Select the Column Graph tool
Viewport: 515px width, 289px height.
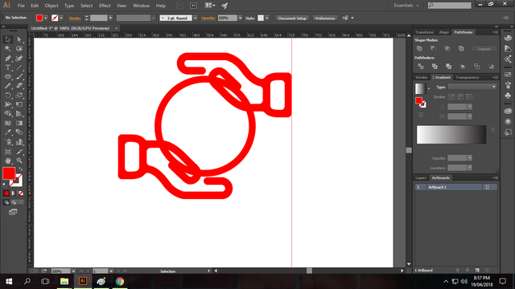[19, 142]
